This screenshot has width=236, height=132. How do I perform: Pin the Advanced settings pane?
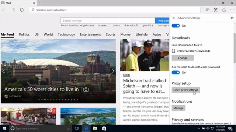coord(232,18)
